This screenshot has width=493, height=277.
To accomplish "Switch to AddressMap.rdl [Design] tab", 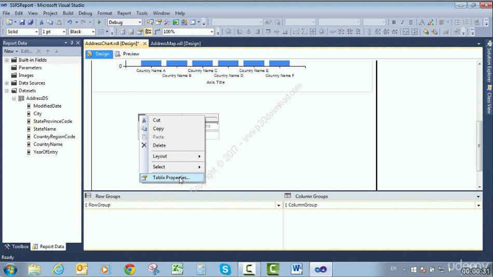I will (175, 43).
